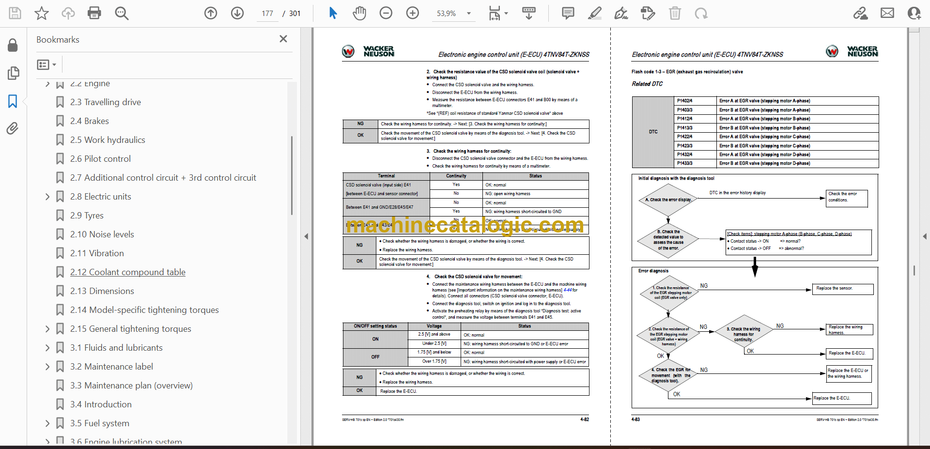The image size is (930, 449).
Task: Select the 2.11 Vibration bookmark
Action: (97, 253)
